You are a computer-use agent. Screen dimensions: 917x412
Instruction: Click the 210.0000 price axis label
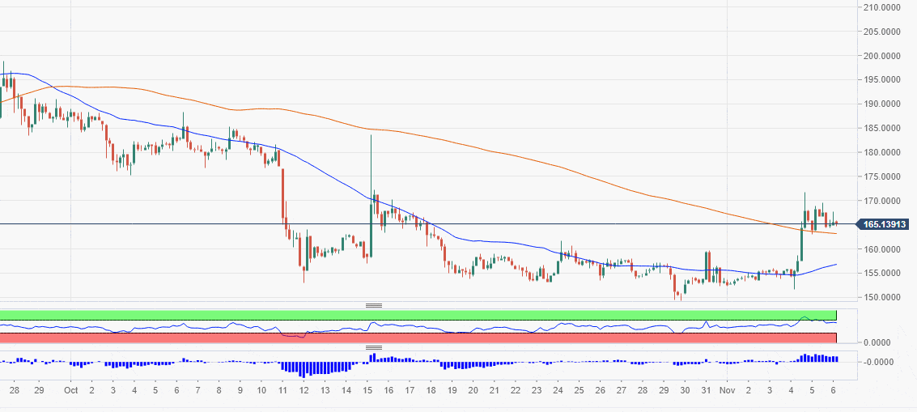pos(882,8)
